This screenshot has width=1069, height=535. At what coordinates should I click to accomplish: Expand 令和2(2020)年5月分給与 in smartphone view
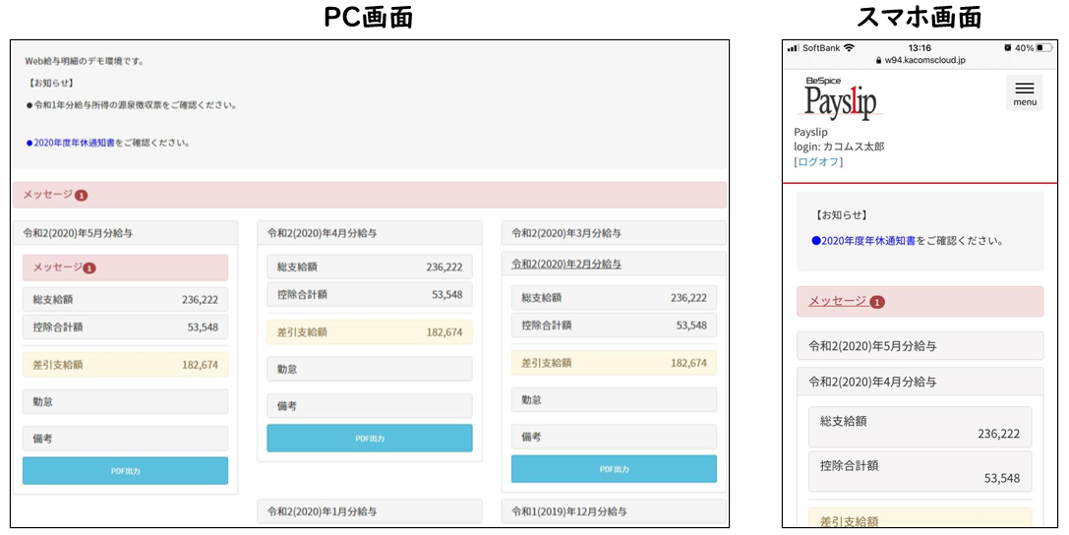920,346
